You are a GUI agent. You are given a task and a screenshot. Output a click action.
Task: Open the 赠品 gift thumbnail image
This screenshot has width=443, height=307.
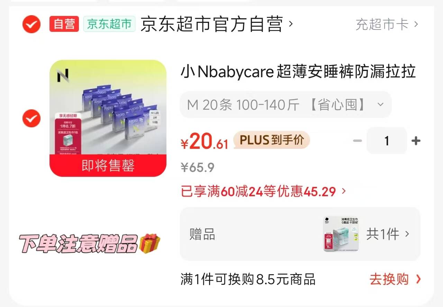pyautogui.click(x=341, y=234)
